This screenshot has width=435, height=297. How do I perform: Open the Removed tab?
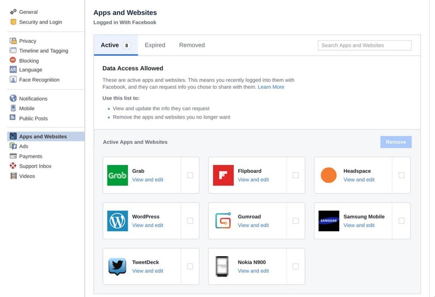(x=192, y=45)
